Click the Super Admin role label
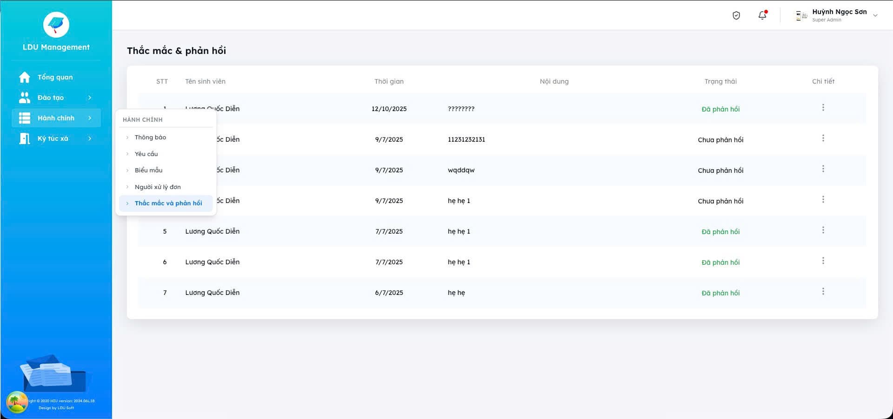893x419 pixels. [x=826, y=20]
